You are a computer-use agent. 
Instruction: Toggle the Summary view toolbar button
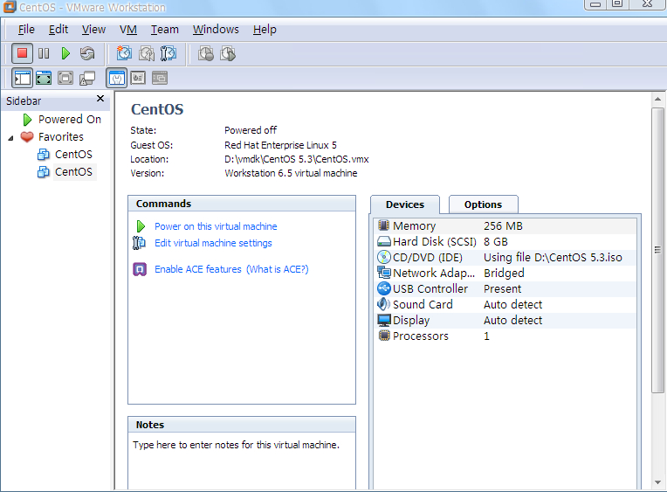pos(116,78)
